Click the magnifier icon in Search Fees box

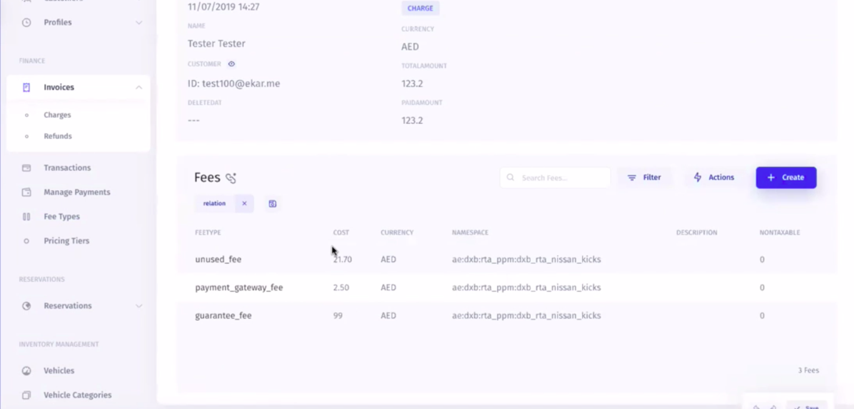tap(510, 178)
